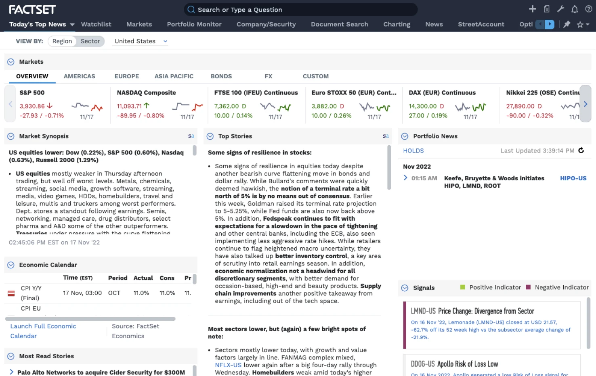Image resolution: width=596 pixels, height=376 pixels.
Task: Click the SA badge in Market Synopsis
Action: tap(191, 136)
